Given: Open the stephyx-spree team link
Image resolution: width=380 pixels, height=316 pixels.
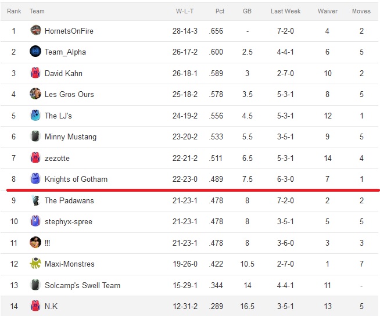Looking at the screenshot, I should [69, 221].
